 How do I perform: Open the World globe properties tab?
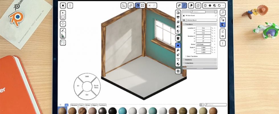[x=178, y=31]
